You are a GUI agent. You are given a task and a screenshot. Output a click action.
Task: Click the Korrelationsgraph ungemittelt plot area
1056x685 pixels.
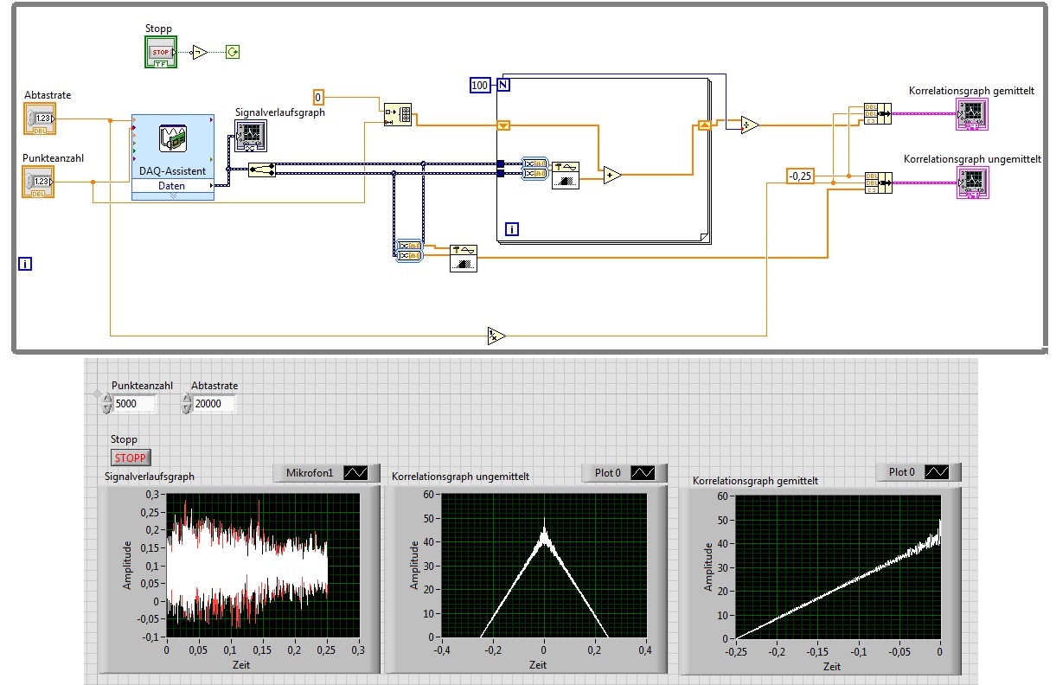pos(543,565)
